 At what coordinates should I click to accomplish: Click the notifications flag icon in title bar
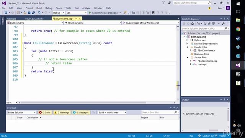[163, 3]
